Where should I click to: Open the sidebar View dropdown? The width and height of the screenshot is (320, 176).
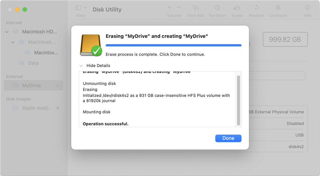point(80,8)
